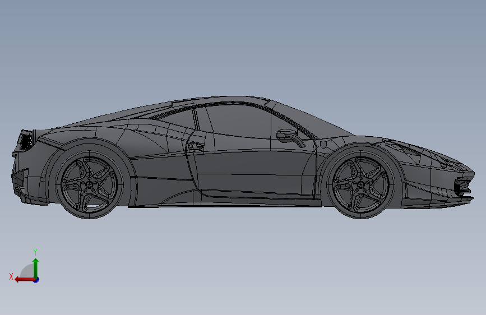This screenshot has width=486, height=315.
Task: Click the blue Z axis ball of triad
Action: (36, 280)
